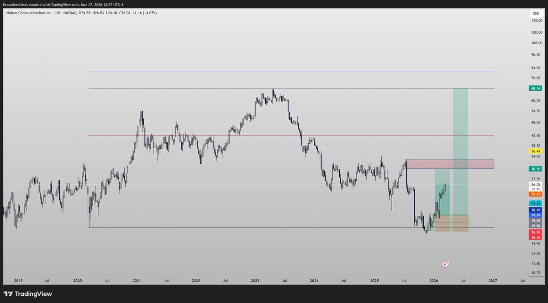Click the 120.00 price scale tick
This screenshot has width=548, height=303.
coord(536,32)
